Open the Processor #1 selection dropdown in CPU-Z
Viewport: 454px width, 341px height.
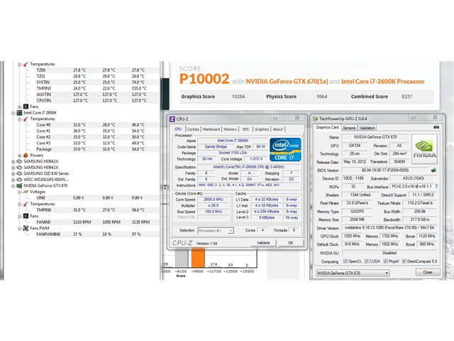click(x=216, y=230)
